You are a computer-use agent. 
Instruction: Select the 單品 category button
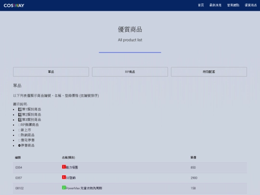(x=51, y=72)
